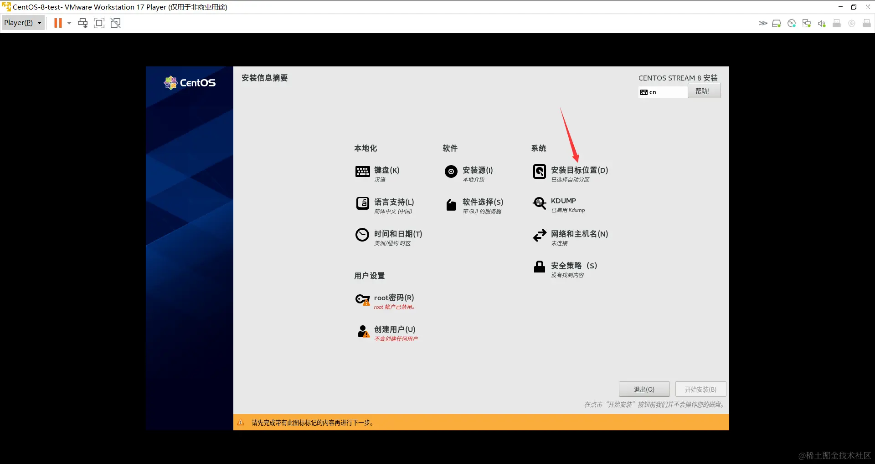Screen dimensions: 875x464
Task: Click the '安装信息摘要' heading
Action: tap(265, 78)
